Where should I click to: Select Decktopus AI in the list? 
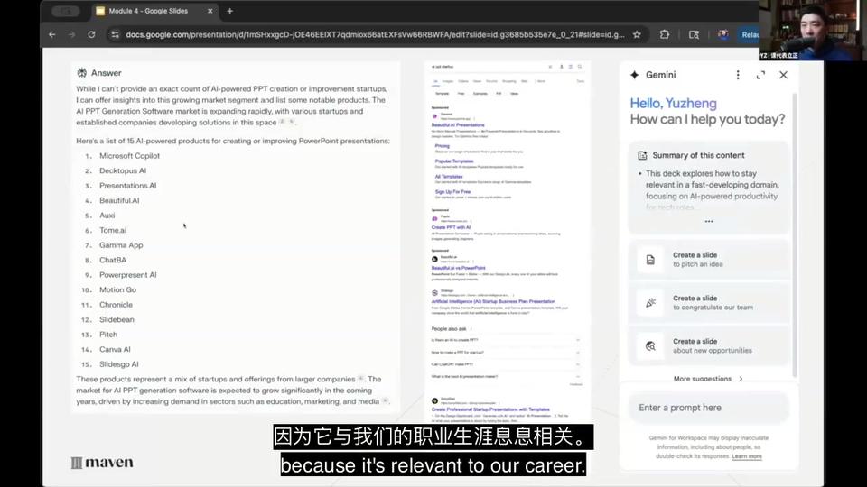pos(123,170)
